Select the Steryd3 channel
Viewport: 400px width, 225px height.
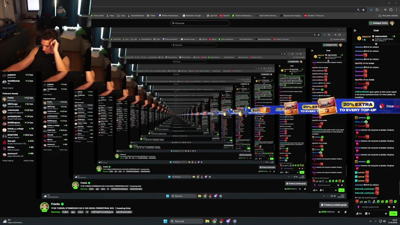(x=18, y=142)
